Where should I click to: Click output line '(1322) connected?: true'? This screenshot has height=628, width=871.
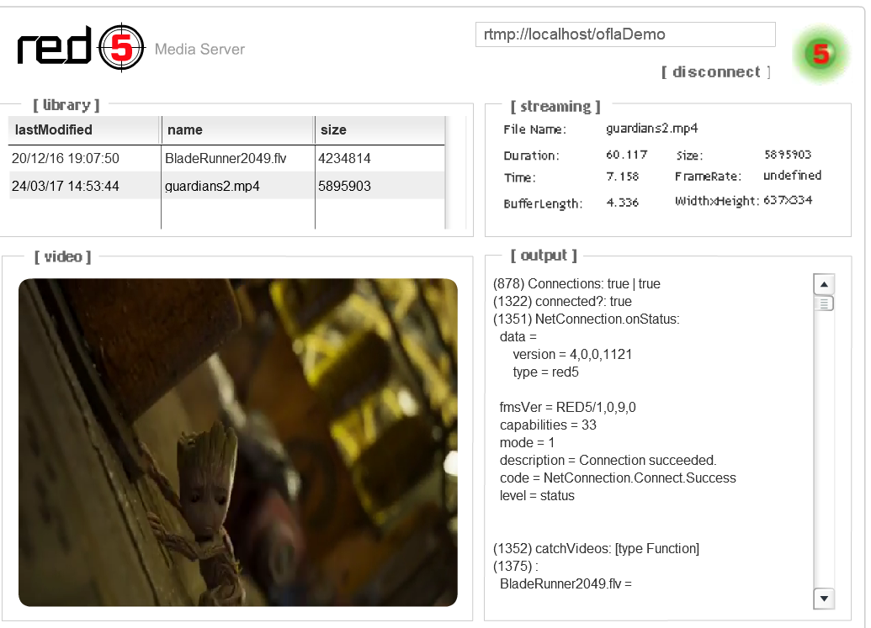pyautogui.click(x=562, y=301)
